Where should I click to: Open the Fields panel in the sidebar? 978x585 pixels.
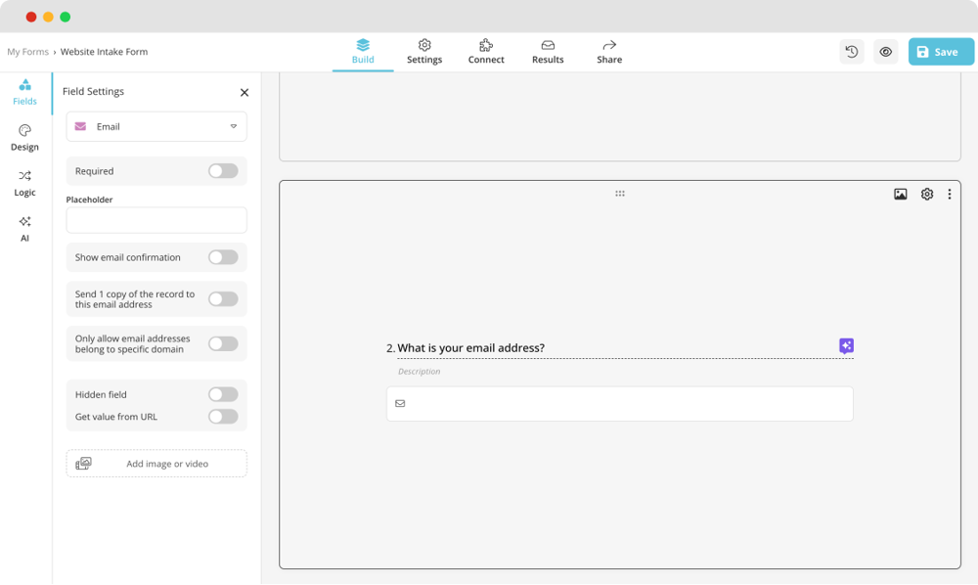tap(23, 93)
